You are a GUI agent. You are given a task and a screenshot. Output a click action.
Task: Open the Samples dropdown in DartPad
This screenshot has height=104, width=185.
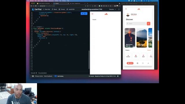(112, 9)
